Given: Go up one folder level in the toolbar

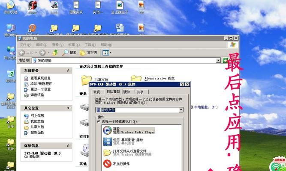Looking at the screenshot, I should coord(55,53).
